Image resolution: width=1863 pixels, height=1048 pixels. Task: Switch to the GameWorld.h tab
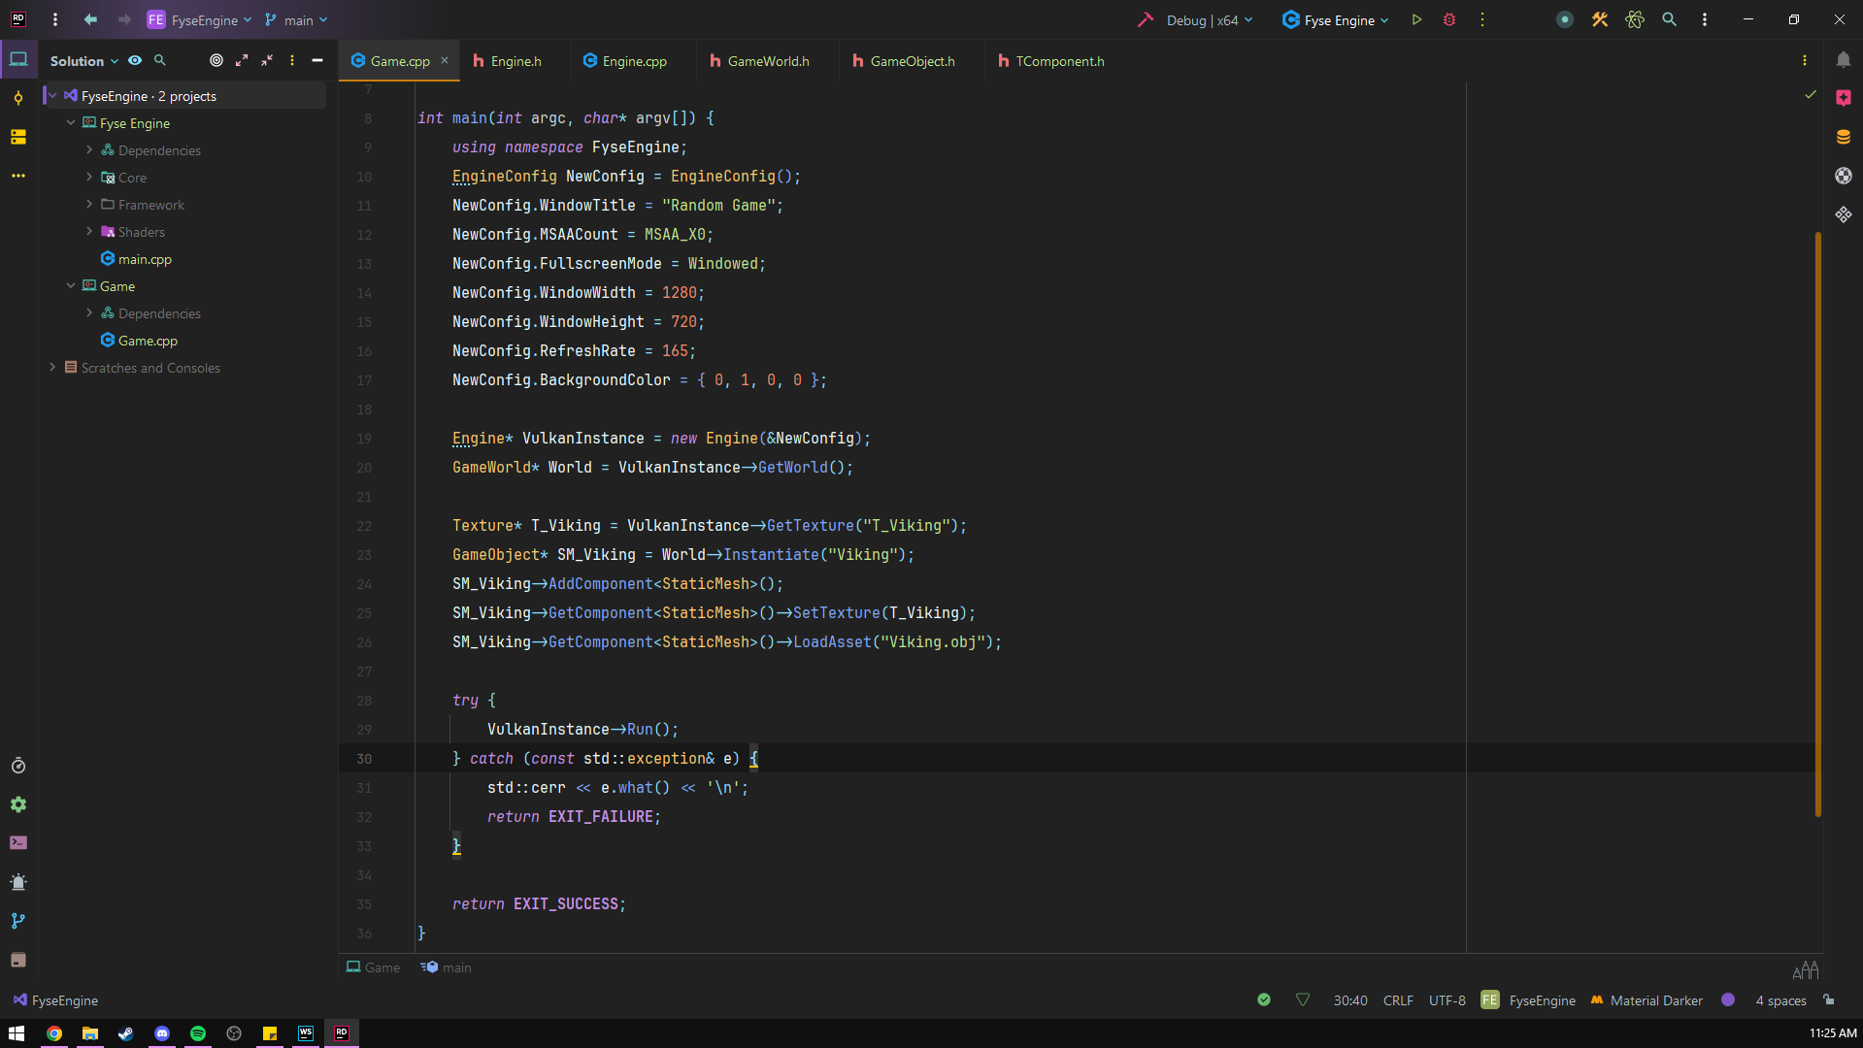[x=767, y=60]
